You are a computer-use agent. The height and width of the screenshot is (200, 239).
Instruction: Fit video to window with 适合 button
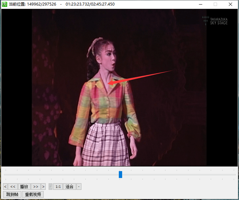pos(69,187)
